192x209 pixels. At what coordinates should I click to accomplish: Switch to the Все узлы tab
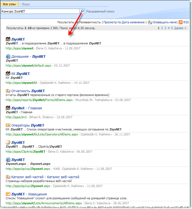click(x=9, y=4)
